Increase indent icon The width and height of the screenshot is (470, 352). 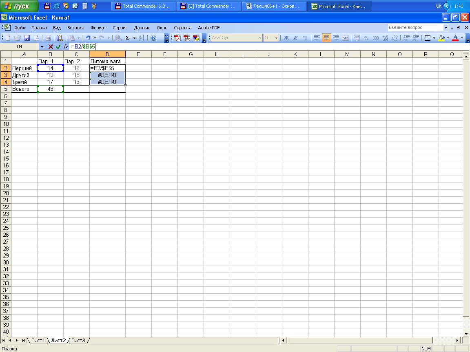pos(416,38)
